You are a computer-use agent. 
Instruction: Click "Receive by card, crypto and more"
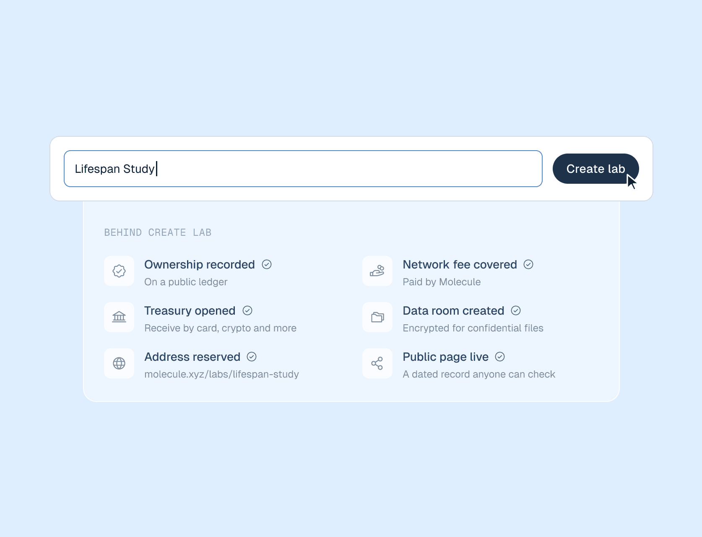220,328
